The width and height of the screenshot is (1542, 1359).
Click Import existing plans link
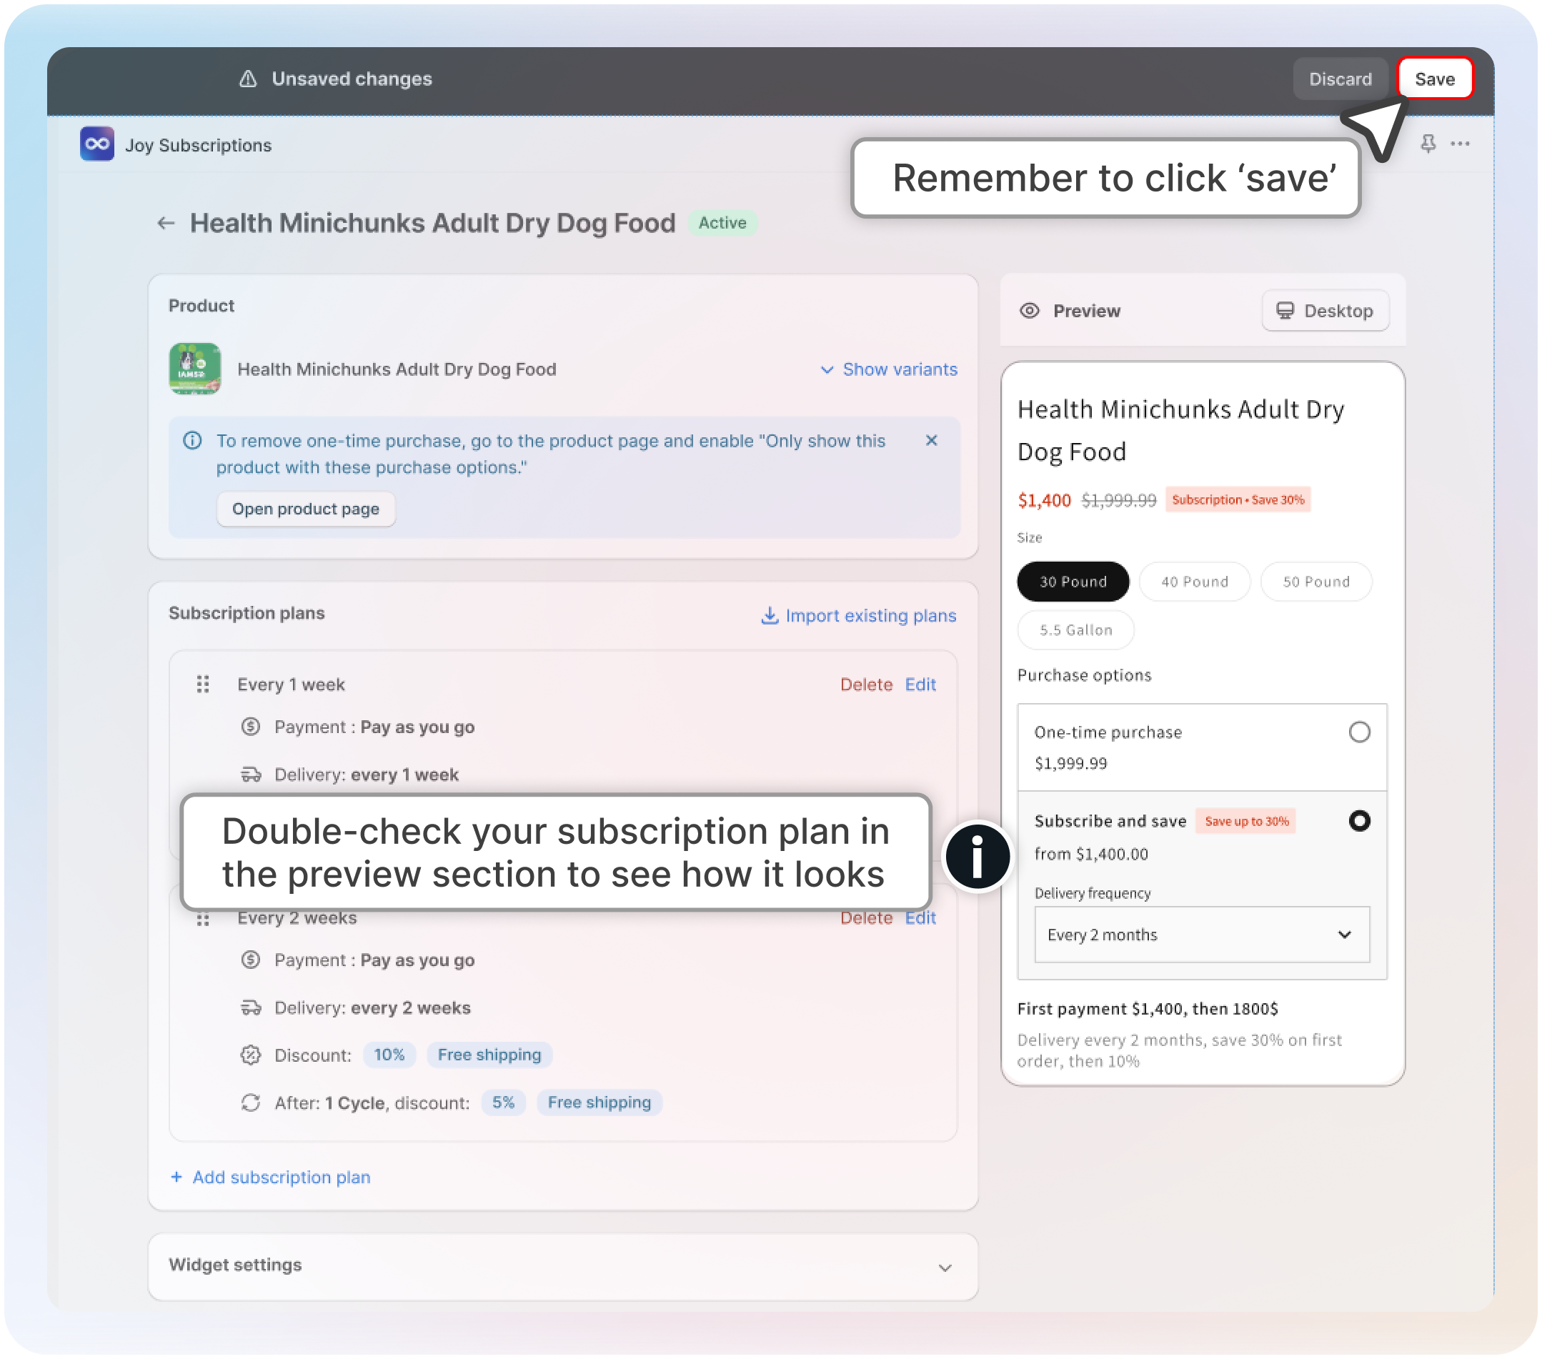click(x=858, y=615)
